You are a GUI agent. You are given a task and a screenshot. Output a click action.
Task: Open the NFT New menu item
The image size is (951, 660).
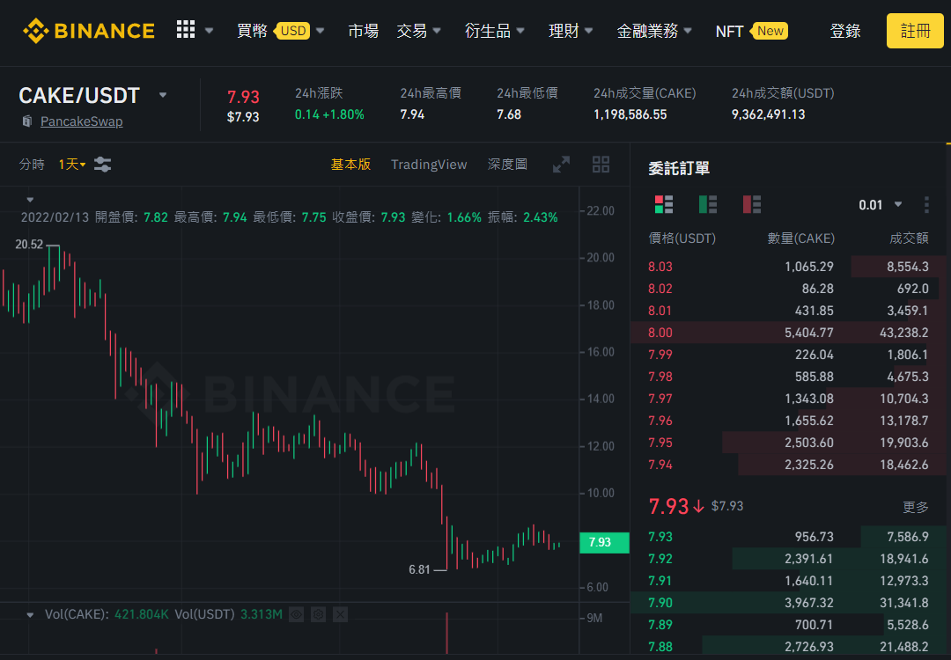pyautogui.click(x=751, y=30)
